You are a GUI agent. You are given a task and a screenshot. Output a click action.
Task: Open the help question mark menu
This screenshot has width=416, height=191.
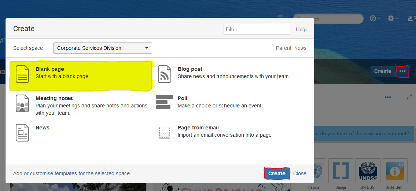pyautogui.click(x=375, y=18)
